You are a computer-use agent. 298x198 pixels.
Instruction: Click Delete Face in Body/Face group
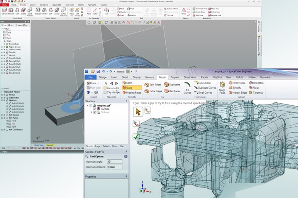(x=214, y=12)
